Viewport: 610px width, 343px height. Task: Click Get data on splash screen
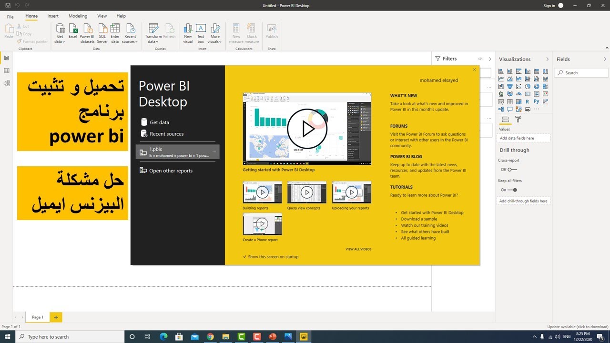pyautogui.click(x=155, y=122)
